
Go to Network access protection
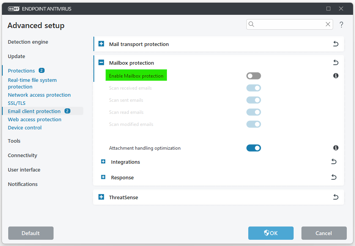click(39, 95)
